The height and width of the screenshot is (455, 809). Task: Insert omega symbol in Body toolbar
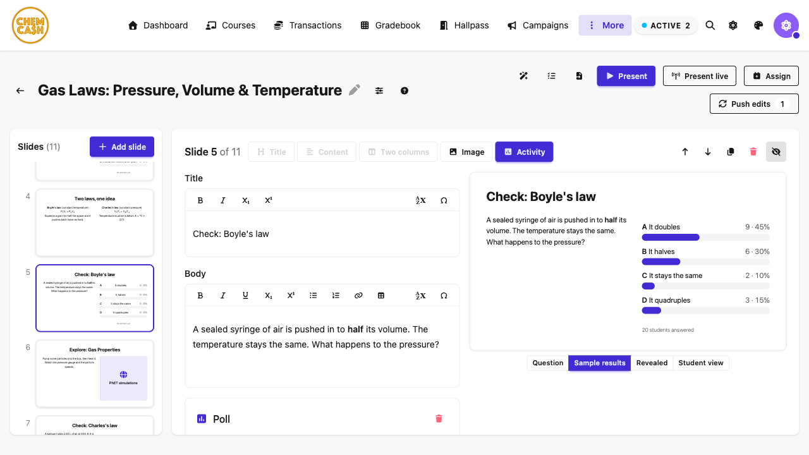(444, 295)
